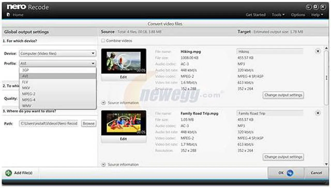This screenshot has height=188, width=331.
Task: Select the Family Road Trip thumbnail
Action: (124, 123)
